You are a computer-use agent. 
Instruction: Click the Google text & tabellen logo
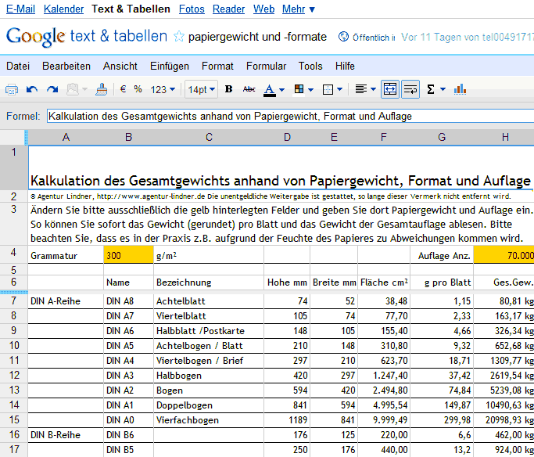tap(87, 37)
